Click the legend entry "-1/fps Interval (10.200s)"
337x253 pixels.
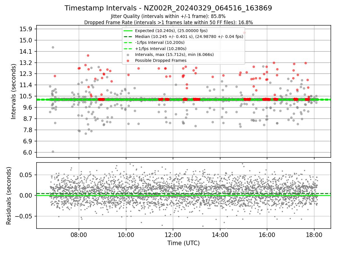pyautogui.click(x=160, y=42)
